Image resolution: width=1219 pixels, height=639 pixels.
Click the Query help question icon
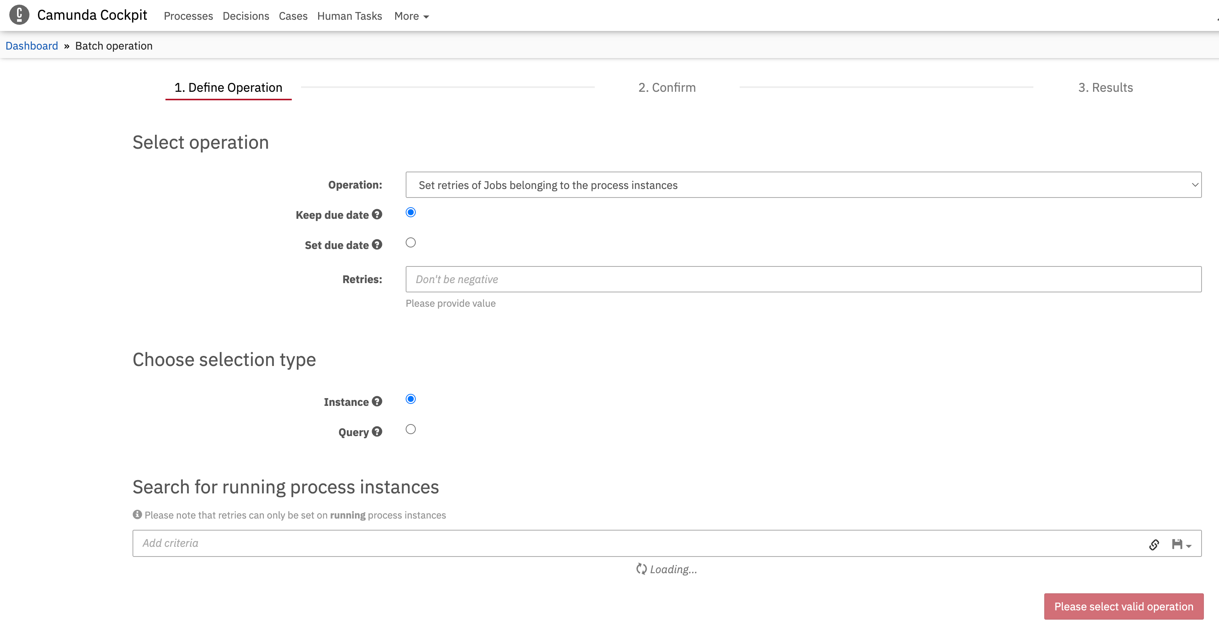[377, 432]
